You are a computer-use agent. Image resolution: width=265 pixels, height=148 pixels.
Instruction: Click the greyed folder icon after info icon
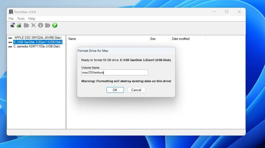pyautogui.click(x=48, y=25)
